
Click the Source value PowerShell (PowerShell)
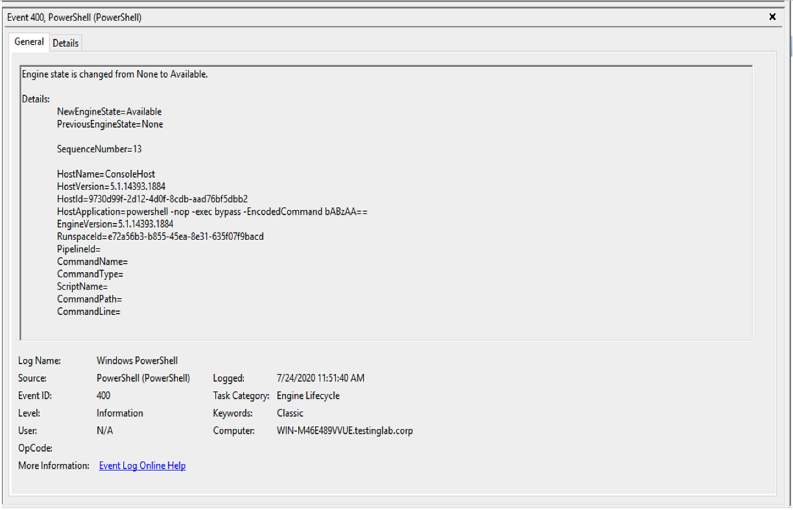tap(143, 378)
